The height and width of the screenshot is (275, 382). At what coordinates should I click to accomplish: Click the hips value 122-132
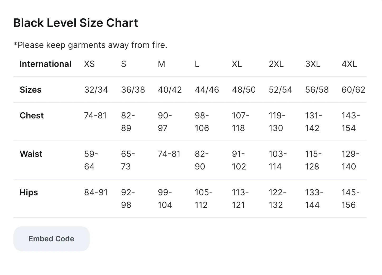[278, 199]
